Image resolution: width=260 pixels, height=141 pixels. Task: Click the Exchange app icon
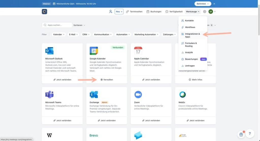click(x=94, y=94)
